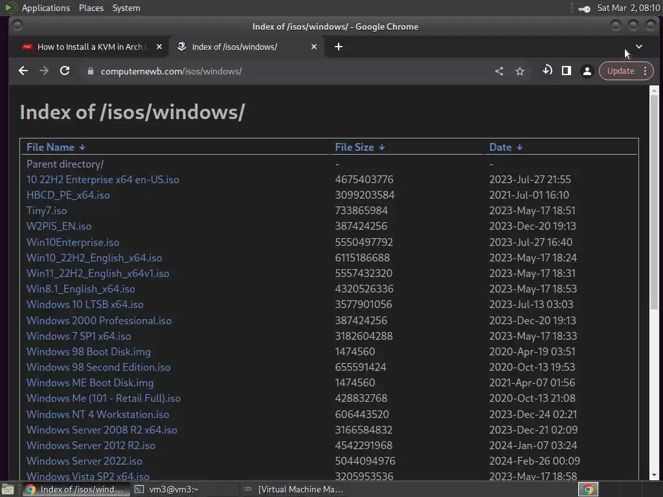The width and height of the screenshot is (663, 497).
Task: Reload the current page
Action: [65, 71]
